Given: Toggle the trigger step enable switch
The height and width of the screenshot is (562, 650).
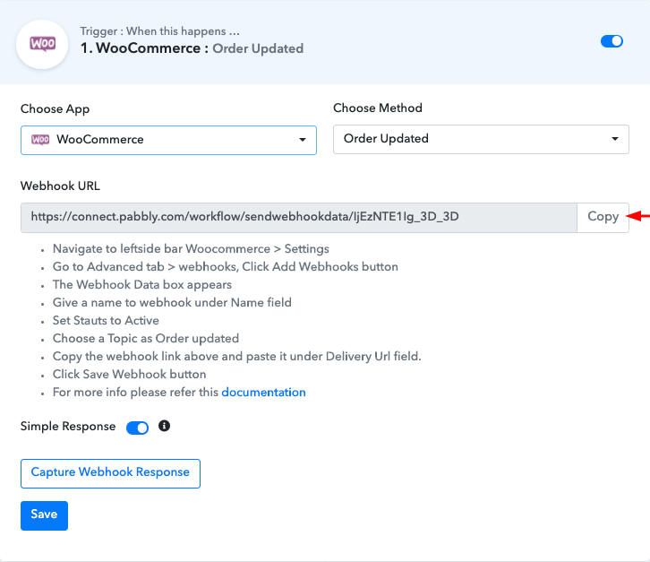Looking at the screenshot, I should tap(612, 41).
